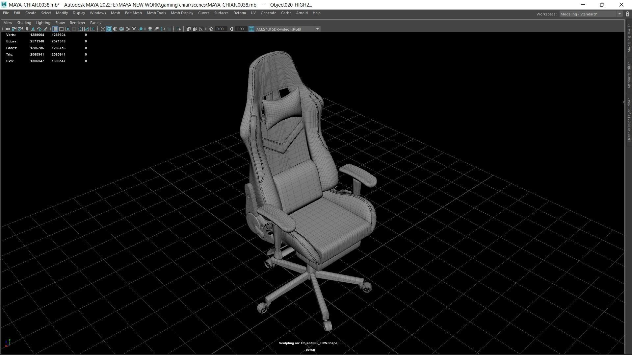Toggle the viewport Grid display
The width and height of the screenshot is (632, 355).
point(55,29)
